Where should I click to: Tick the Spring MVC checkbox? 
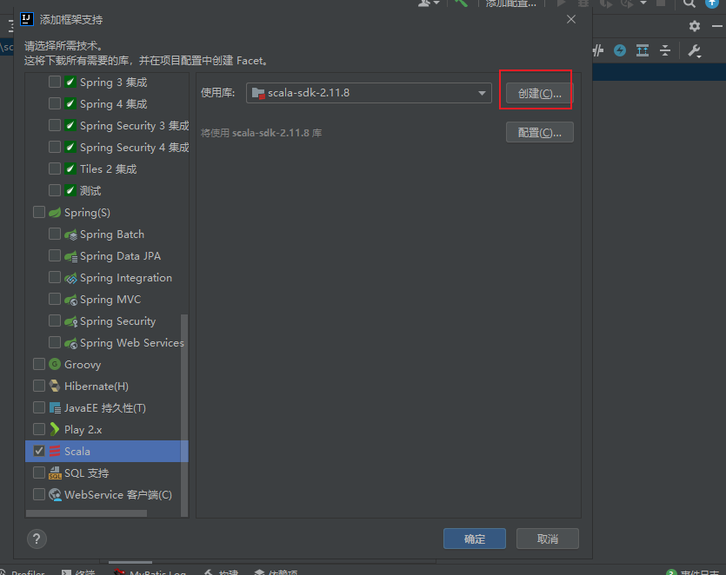pyautogui.click(x=55, y=300)
